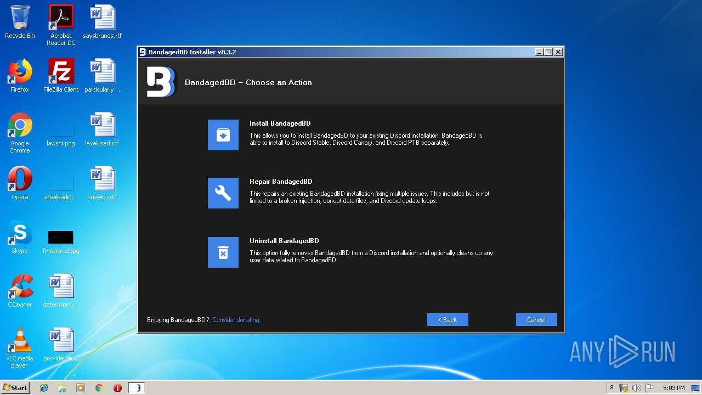This screenshot has height=395, width=702.
Task: Select the Repair BandagedBD heading
Action: tap(281, 182)
